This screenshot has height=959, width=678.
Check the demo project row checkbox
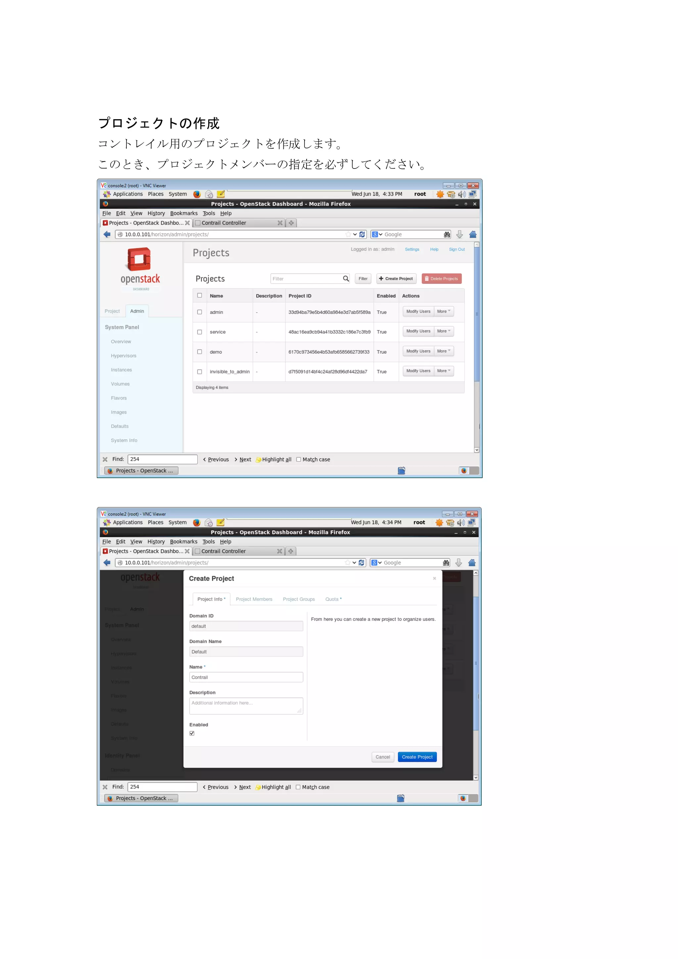(200, 352)
